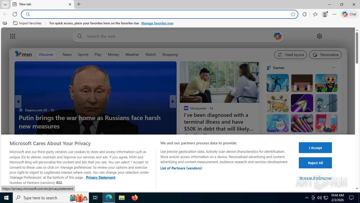Open the Money tab
Screen dimensions: 360x203
tap(113, 54)
